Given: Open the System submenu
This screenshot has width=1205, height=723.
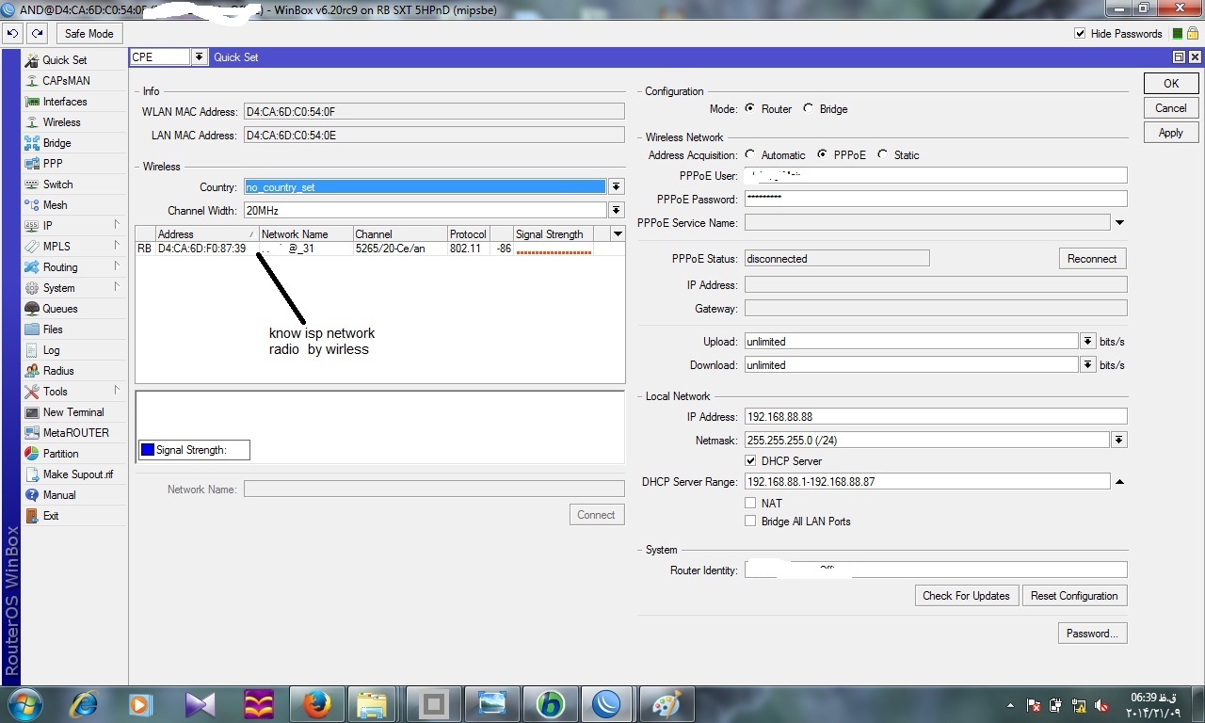Looking at the screenshot, I should point(74,288).
